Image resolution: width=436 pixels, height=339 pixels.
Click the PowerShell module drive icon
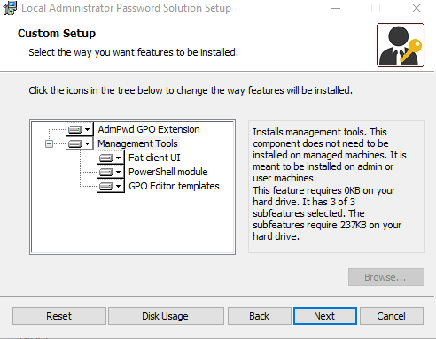tap(106, 172)
